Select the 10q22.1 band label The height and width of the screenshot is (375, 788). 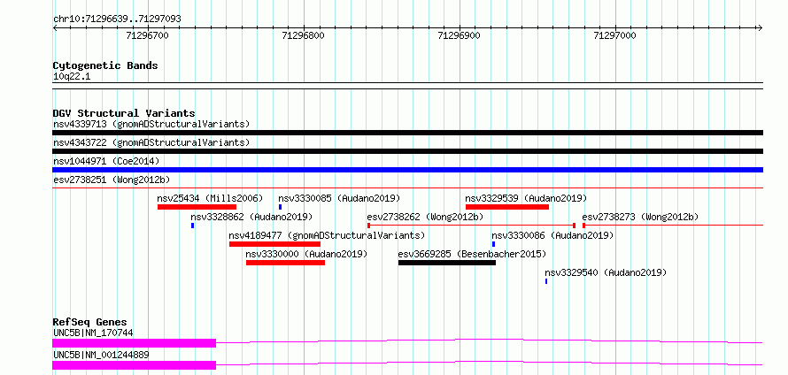72,77
